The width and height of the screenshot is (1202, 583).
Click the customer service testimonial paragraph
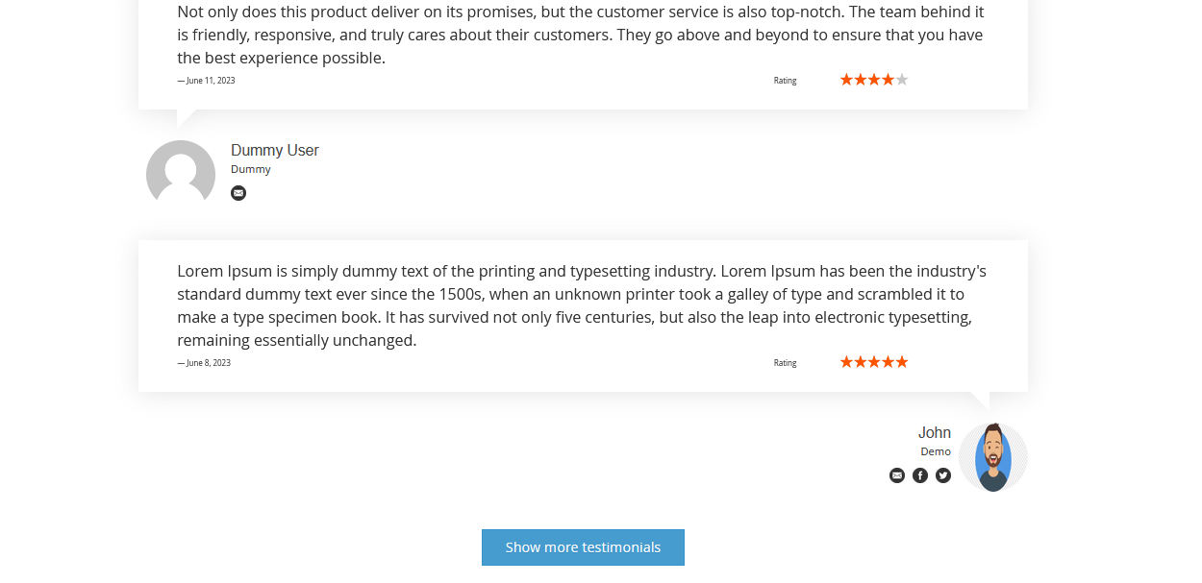click(581, 35)
